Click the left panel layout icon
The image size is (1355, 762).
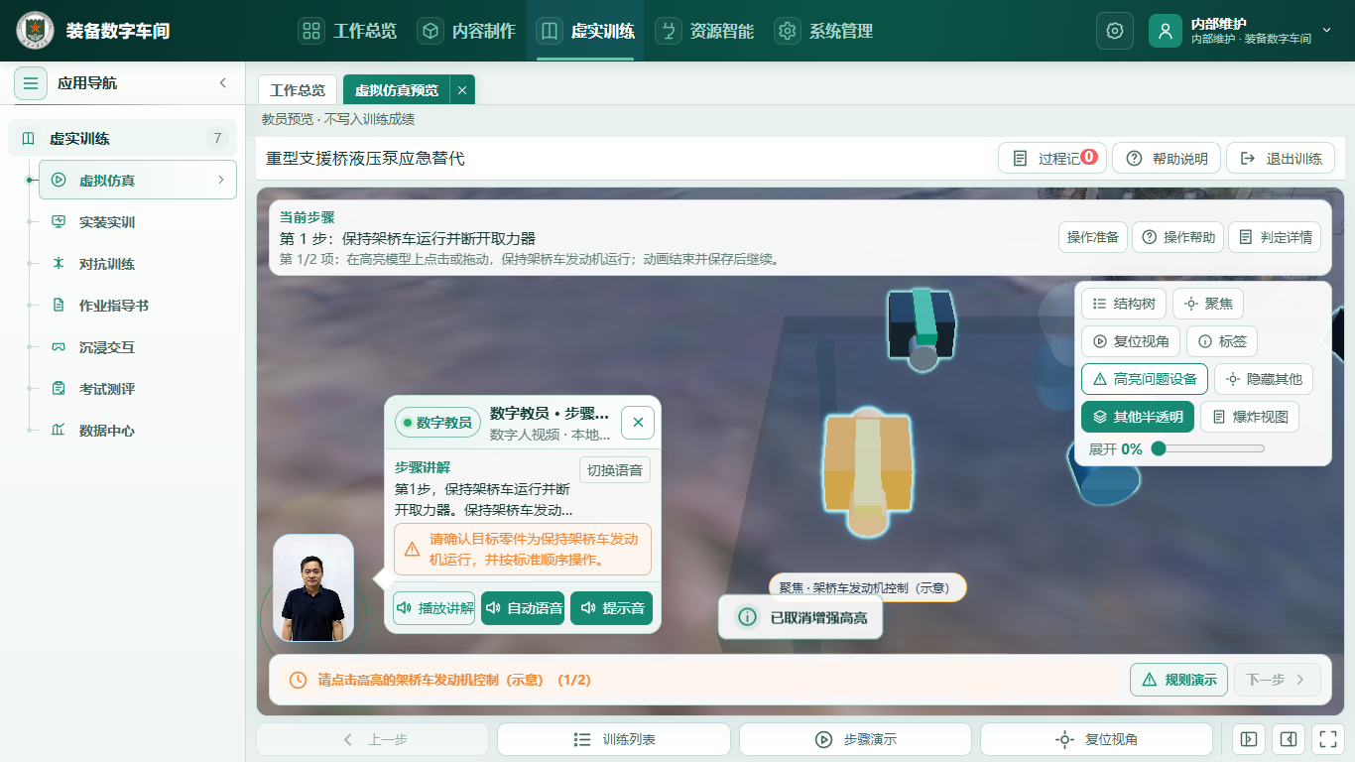[1249, 739]
